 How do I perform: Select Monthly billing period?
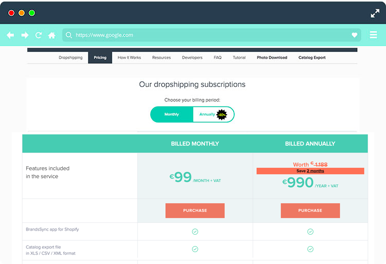(172, 114)
